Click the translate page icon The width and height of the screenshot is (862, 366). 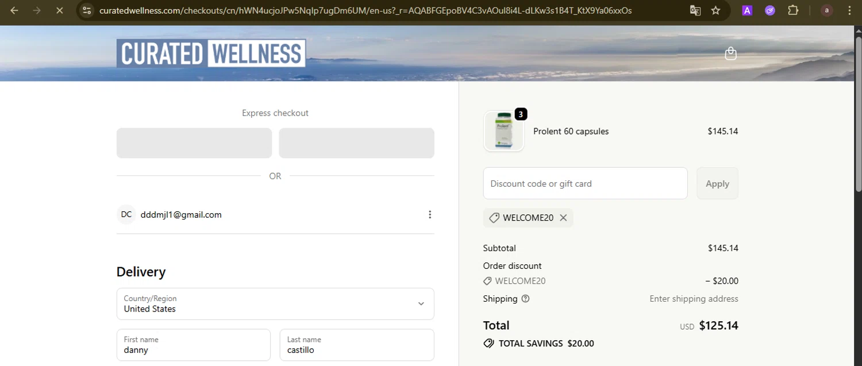point(695,10)
